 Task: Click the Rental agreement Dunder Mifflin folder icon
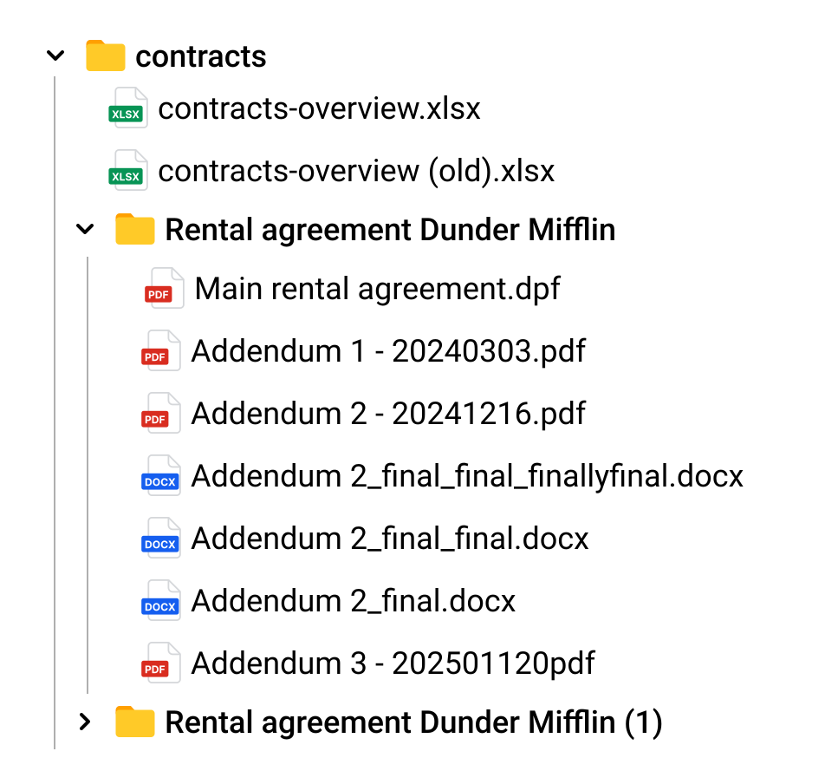click(134, 230)
